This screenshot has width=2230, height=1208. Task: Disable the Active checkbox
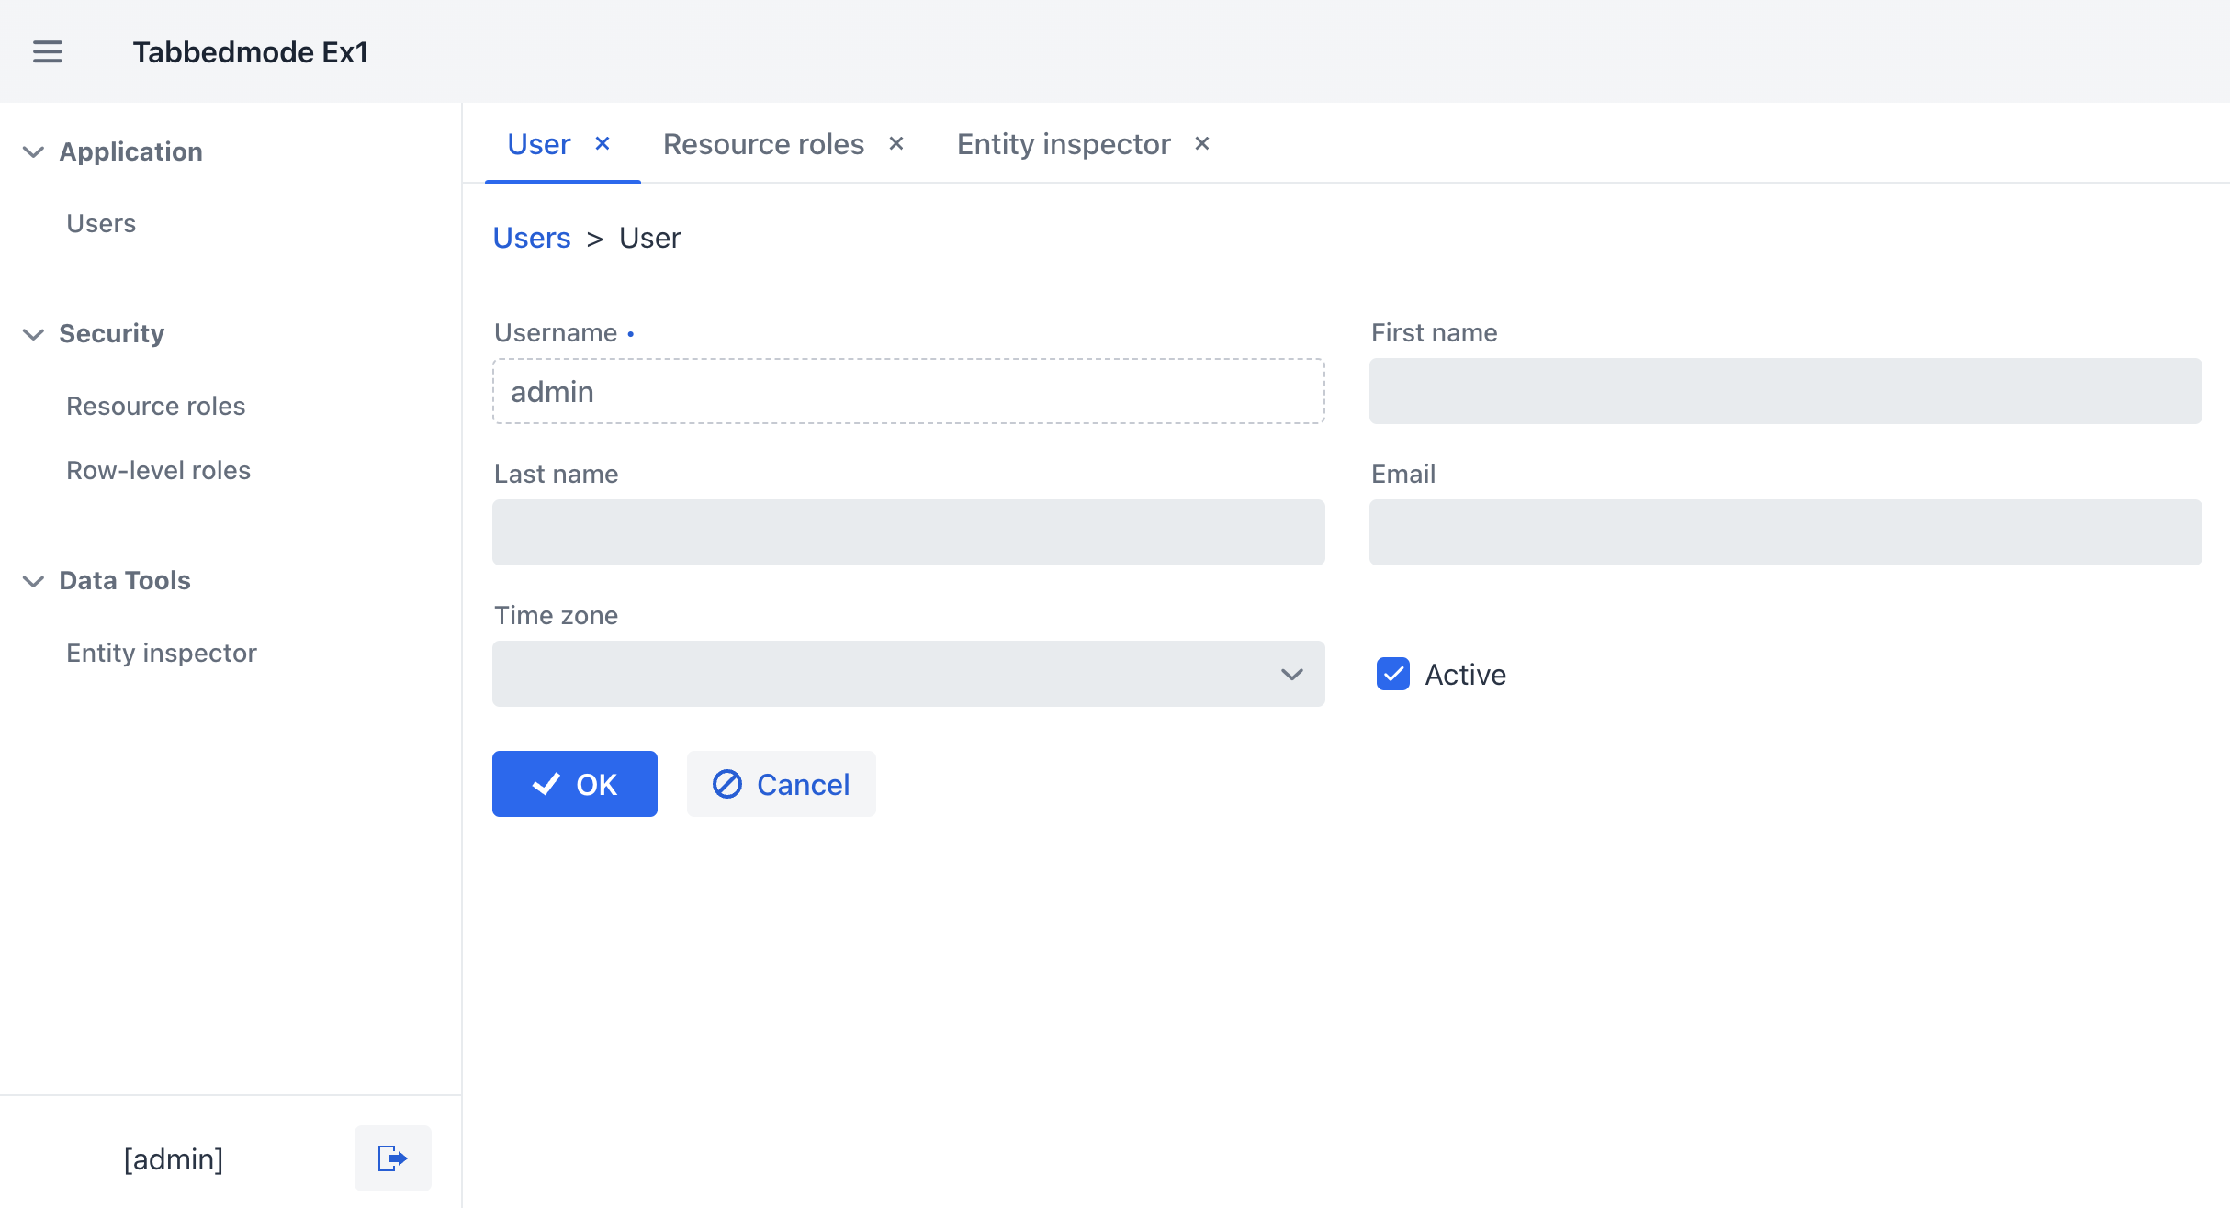point(1393,675)
